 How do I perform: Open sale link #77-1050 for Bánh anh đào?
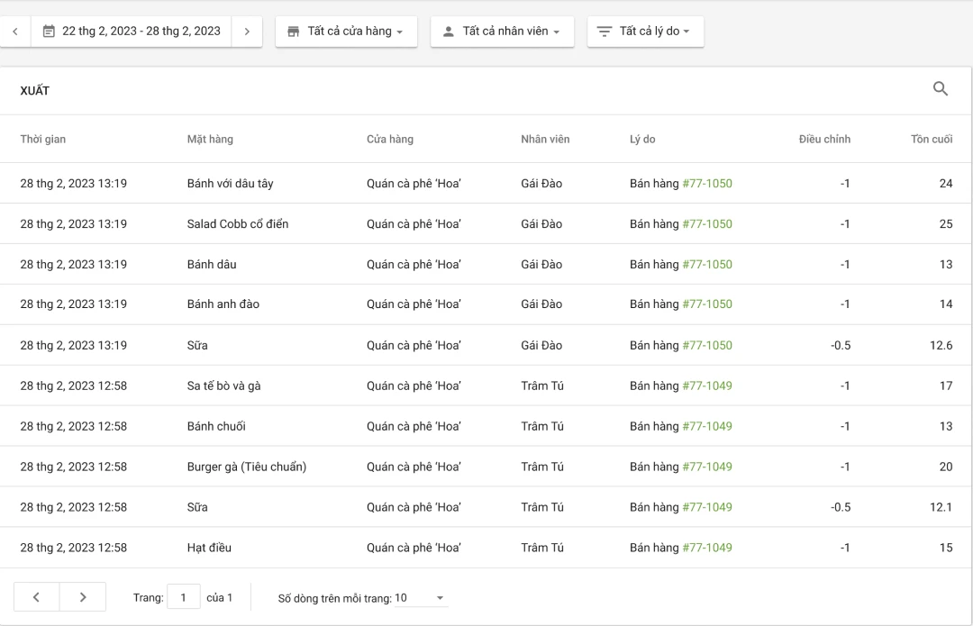pyautogui.click(x=706, y=304)
